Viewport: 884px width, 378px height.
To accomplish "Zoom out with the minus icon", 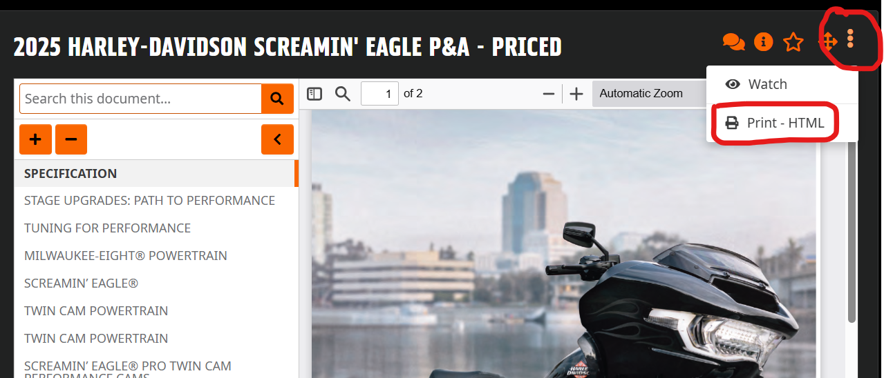I will [x=549, y=94].
